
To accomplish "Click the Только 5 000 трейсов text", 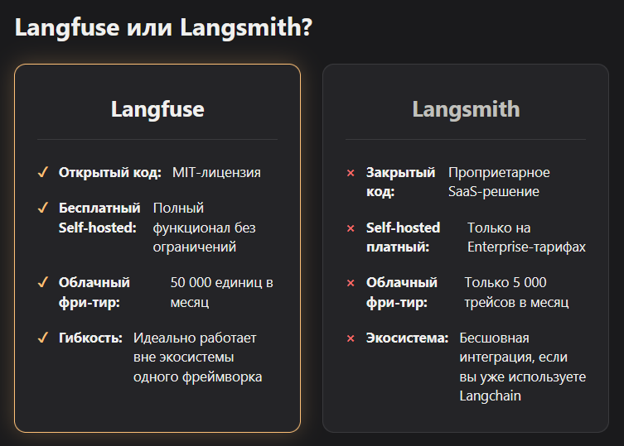I will pos(516,292).
